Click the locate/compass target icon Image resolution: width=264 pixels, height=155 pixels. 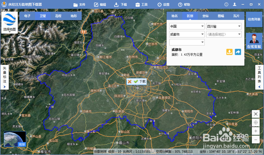coord(256,122)
